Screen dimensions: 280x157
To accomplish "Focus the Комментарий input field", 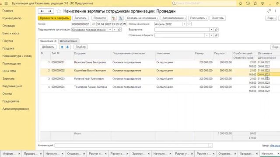I will point(131,145).
